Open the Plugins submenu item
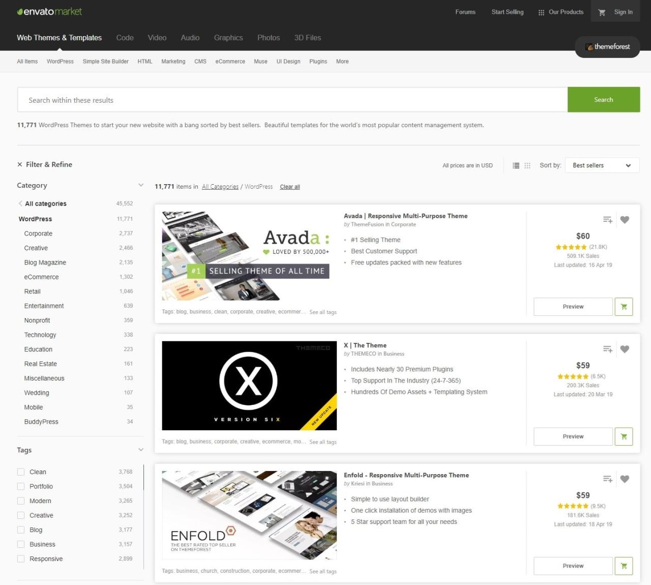Image resolution: width=651 pixels, height=585 pixels. [x=318, y=62]
